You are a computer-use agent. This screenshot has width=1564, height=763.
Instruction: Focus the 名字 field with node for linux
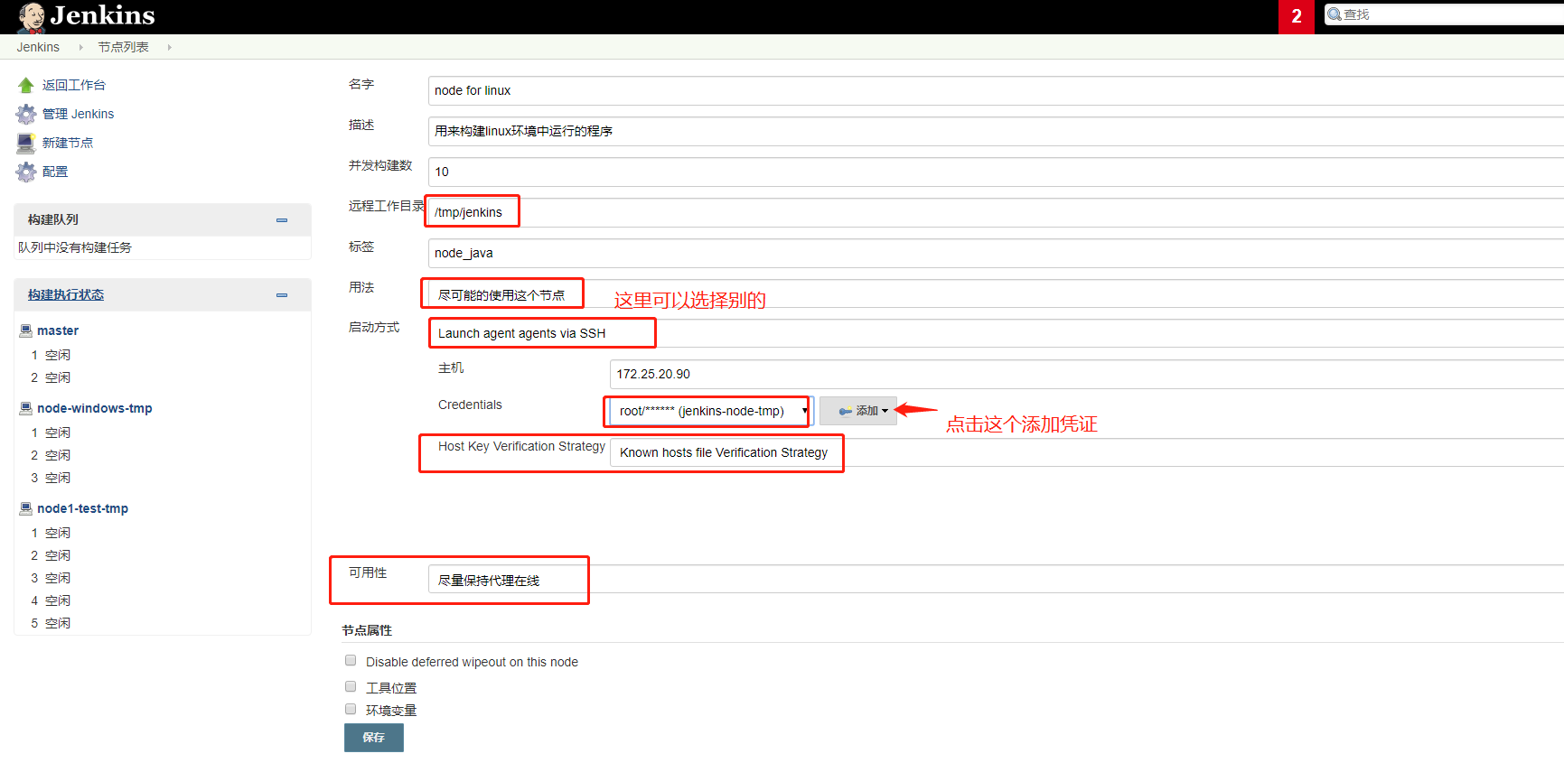(996, 90)
